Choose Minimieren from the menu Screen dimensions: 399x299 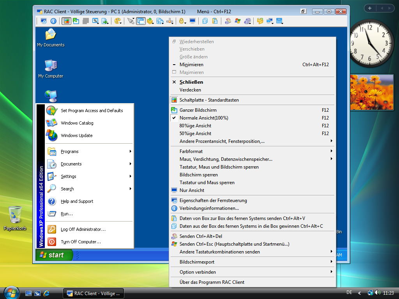pos(252,65)
